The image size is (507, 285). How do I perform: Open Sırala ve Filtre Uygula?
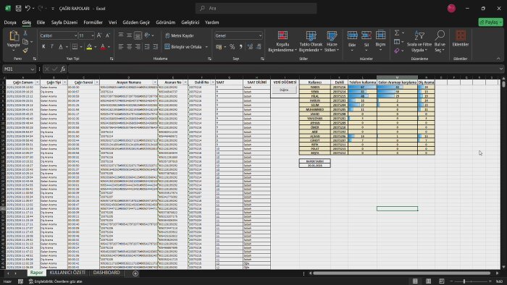[x=419, y=41]
